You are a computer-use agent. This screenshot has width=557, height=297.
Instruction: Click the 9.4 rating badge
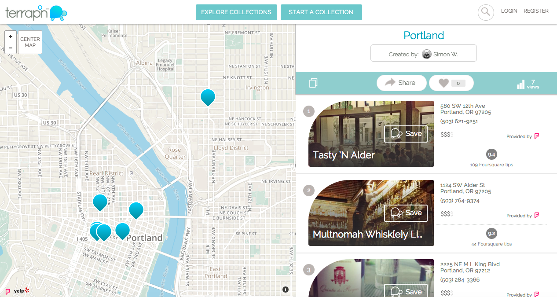[491, 154]
